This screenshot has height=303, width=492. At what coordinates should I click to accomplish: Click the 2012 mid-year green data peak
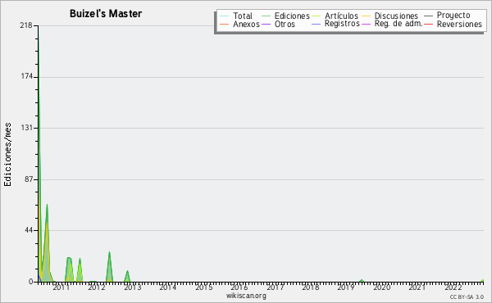point(109,266)
